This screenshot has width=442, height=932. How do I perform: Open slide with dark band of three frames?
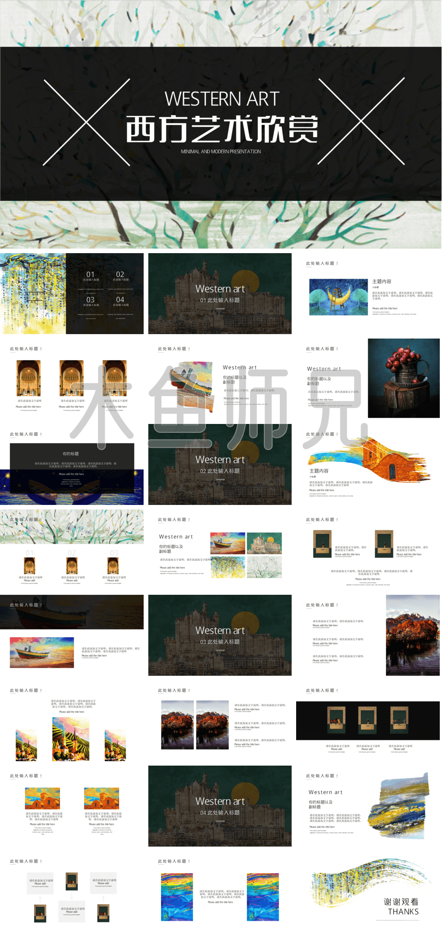(x=368, y=720)
